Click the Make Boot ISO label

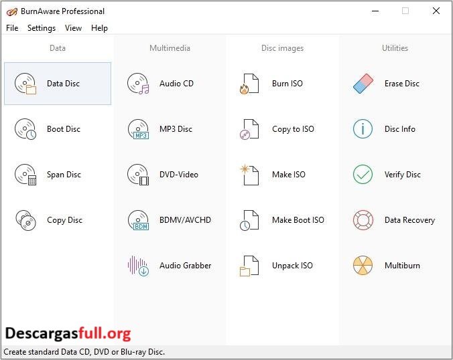[298, 220]
